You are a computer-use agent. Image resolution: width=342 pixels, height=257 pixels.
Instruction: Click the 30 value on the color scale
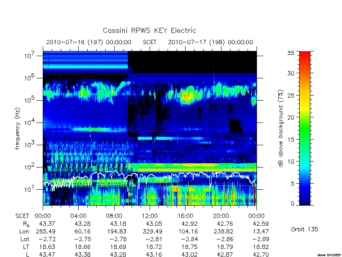291,73
